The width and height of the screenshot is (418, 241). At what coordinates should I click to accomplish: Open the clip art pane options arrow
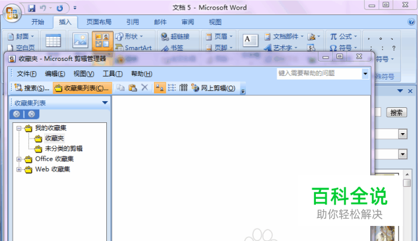[400, 91]
